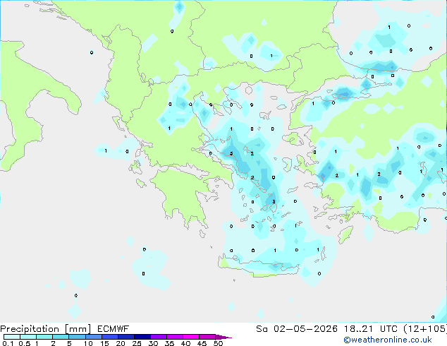447x346 pixels.
Task: Click the '18..21 UTC' time range
Action: pyautogui.click(x=372, y=329)
